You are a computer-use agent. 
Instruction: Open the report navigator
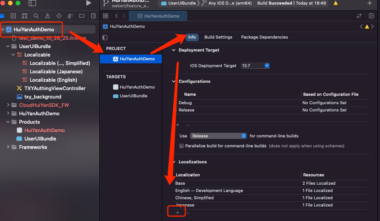point(93,16)
